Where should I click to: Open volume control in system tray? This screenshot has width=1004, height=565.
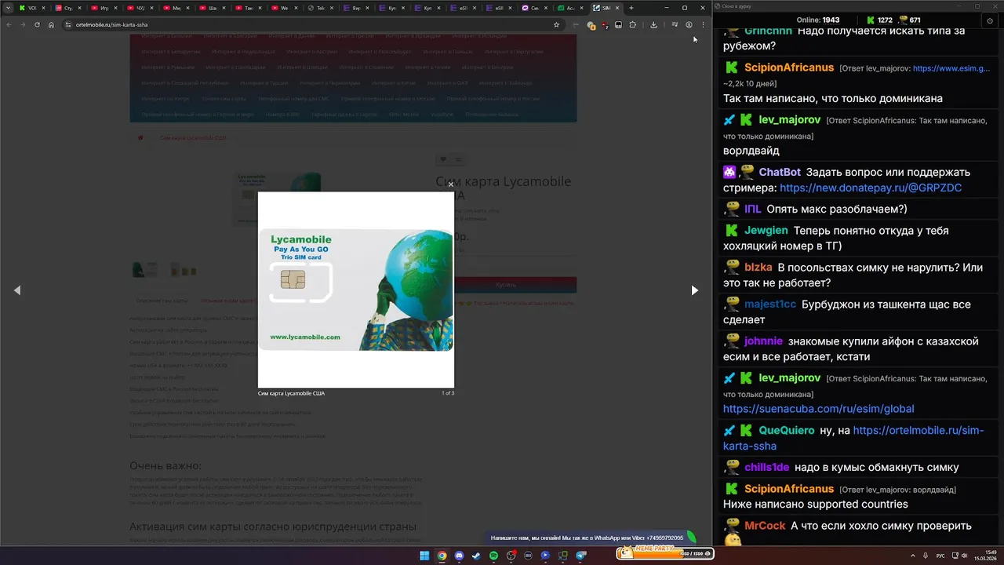point(964,556)
